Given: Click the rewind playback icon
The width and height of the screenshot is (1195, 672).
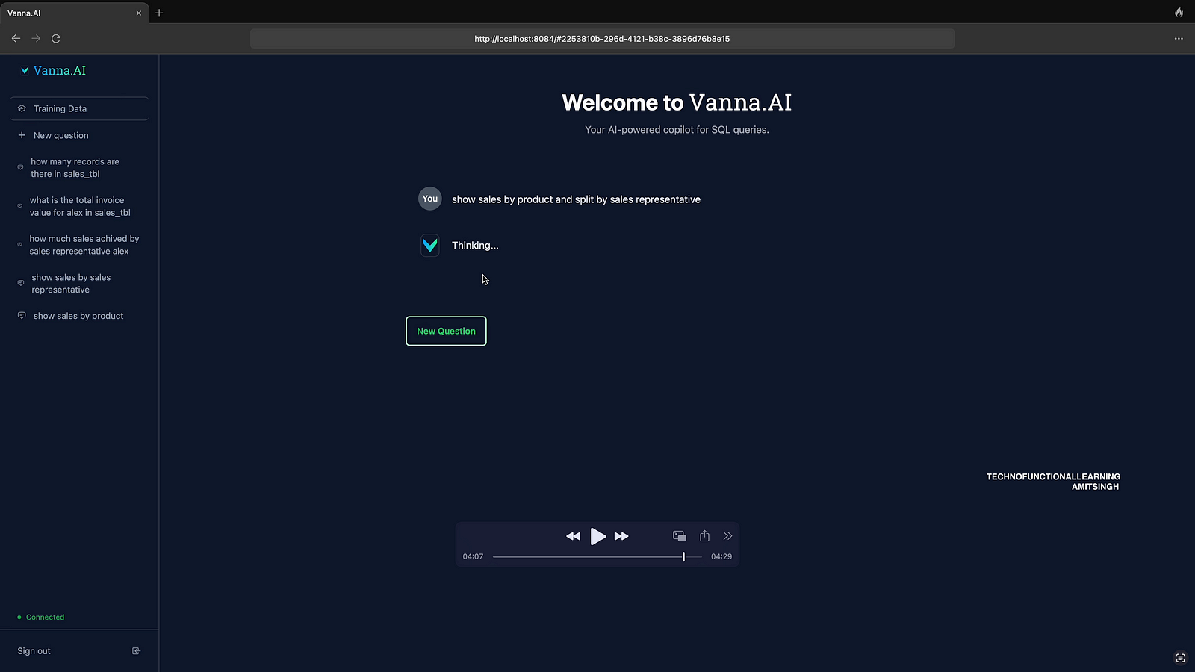Looking at the screenshot, I should [573, 536].
